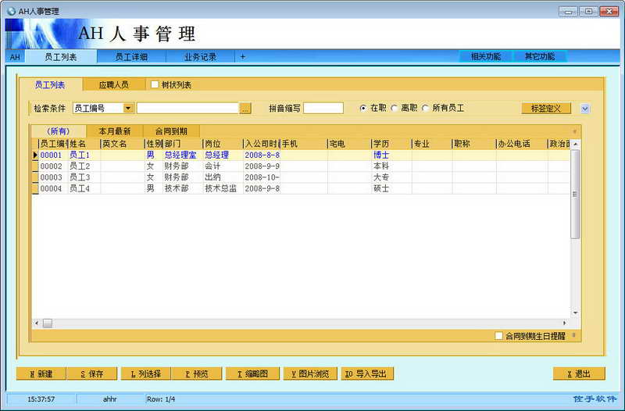Toggle the 合同到期生日提醒 checkbox

tap(499, 336)
